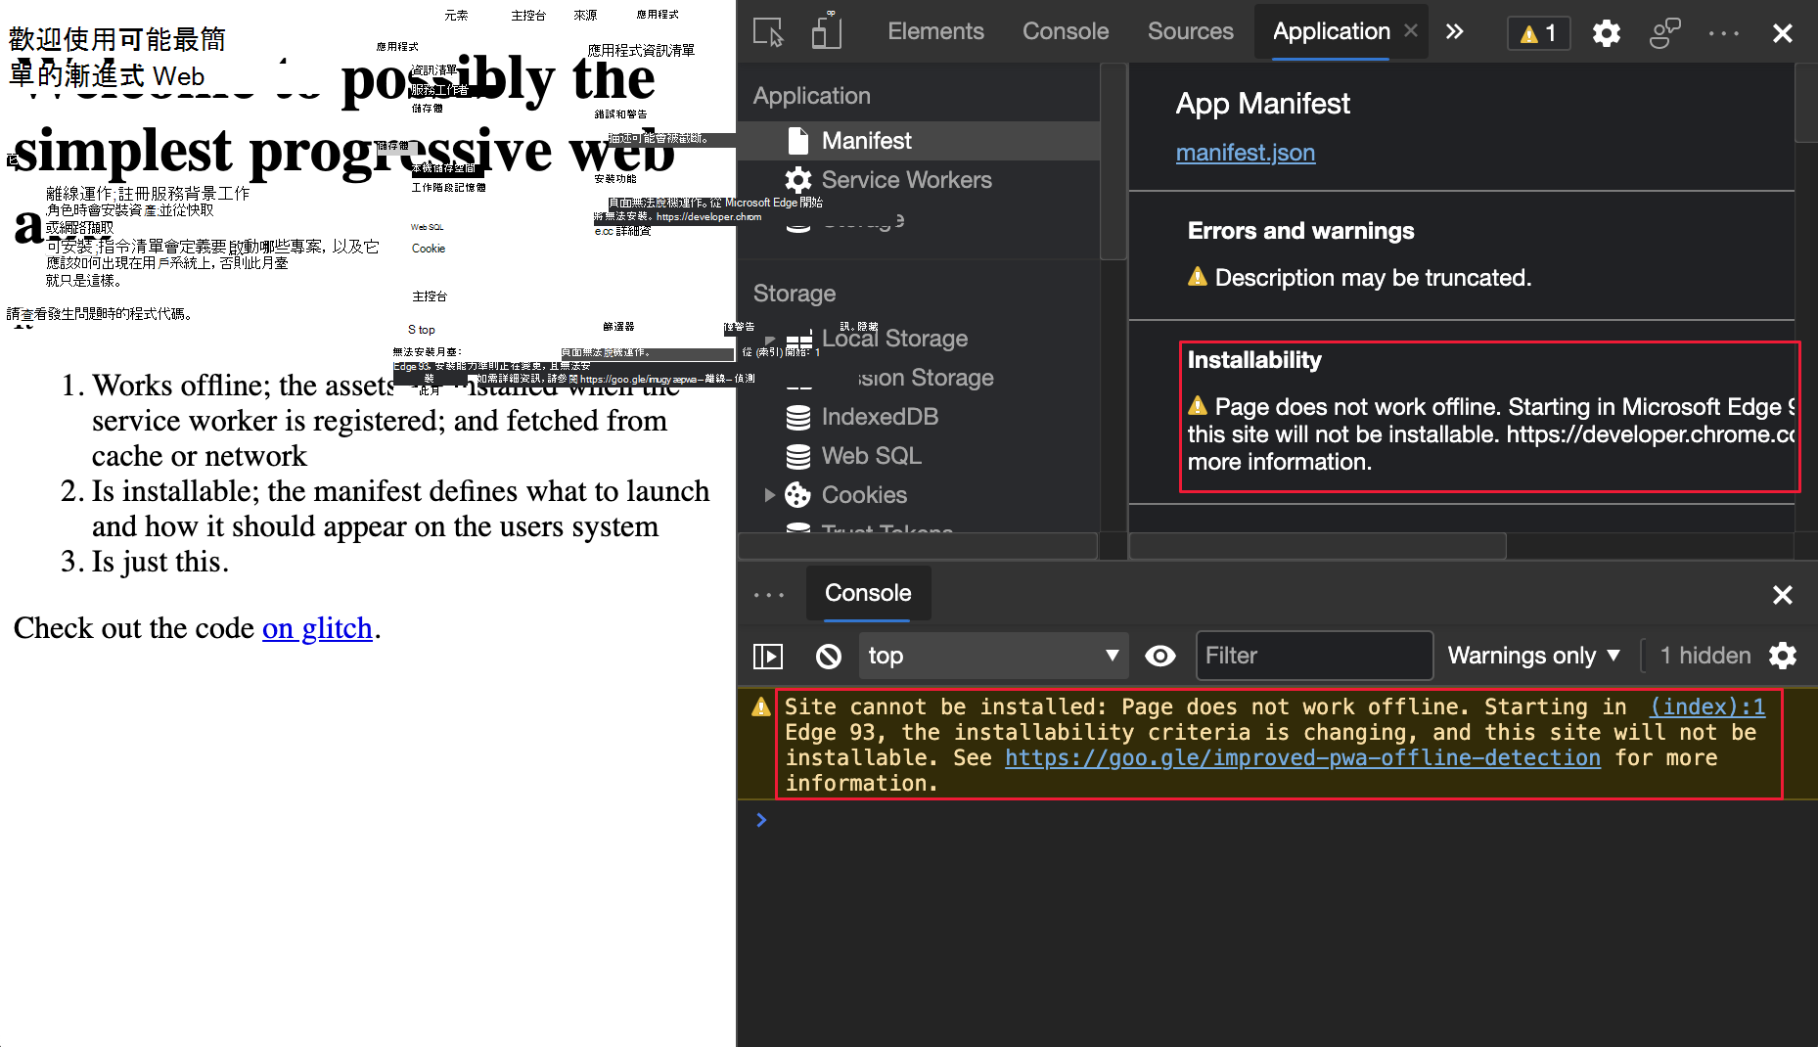1818x1047 pixels.
Task: Click the send feedback icon
Action: point(1664,33)
